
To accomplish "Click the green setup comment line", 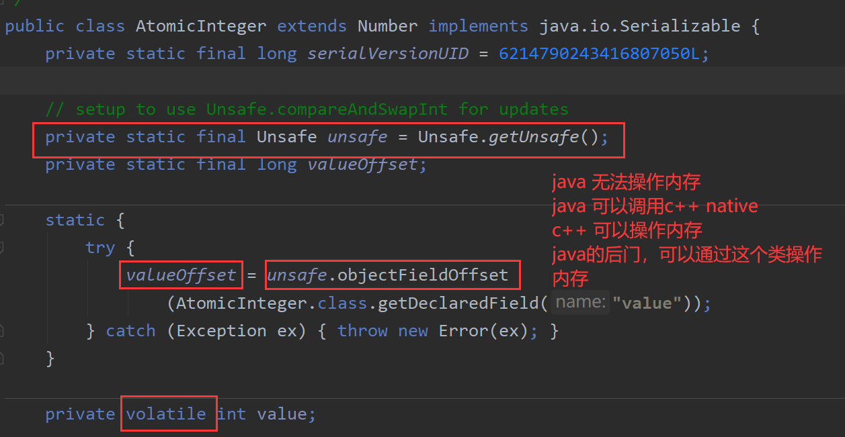I will click(307, 109).
